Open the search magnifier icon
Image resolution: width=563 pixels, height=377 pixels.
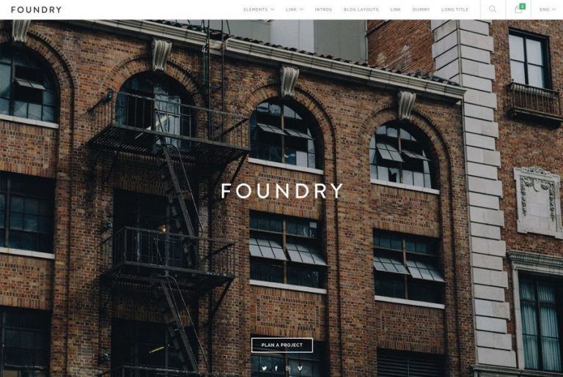pyautogui.click(x=493, y=9)
